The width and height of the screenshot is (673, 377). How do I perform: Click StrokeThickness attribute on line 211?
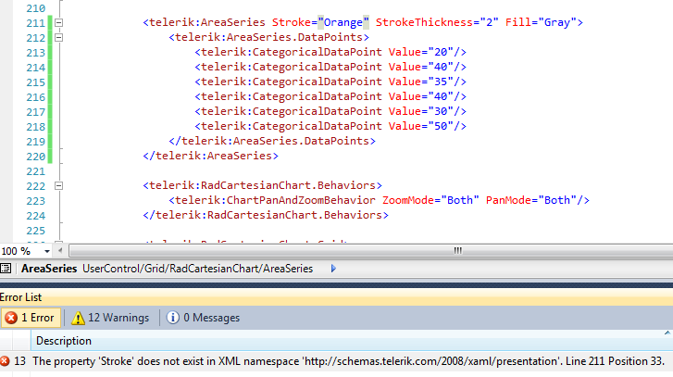(x=424, y=22)
